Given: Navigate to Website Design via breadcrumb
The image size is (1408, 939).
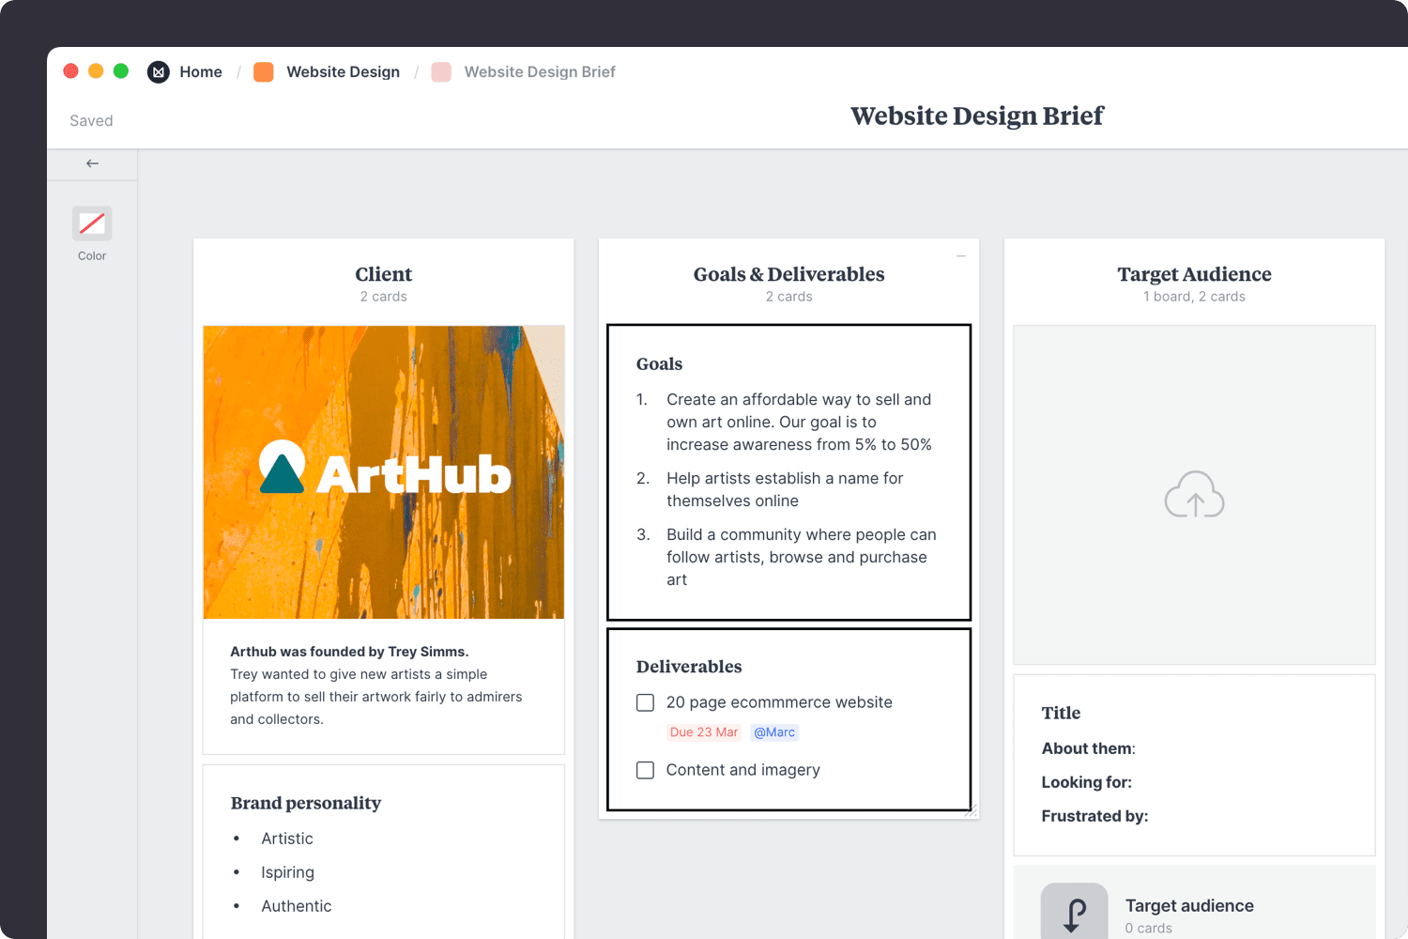Looking at the screenshot, I should pyautogui.click(x=343, y=71).
